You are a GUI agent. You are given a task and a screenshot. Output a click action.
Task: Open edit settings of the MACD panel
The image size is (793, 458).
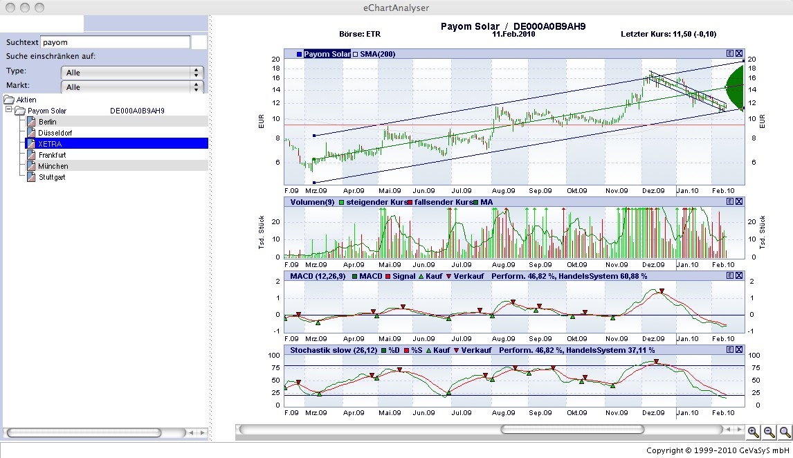point(730,276)
